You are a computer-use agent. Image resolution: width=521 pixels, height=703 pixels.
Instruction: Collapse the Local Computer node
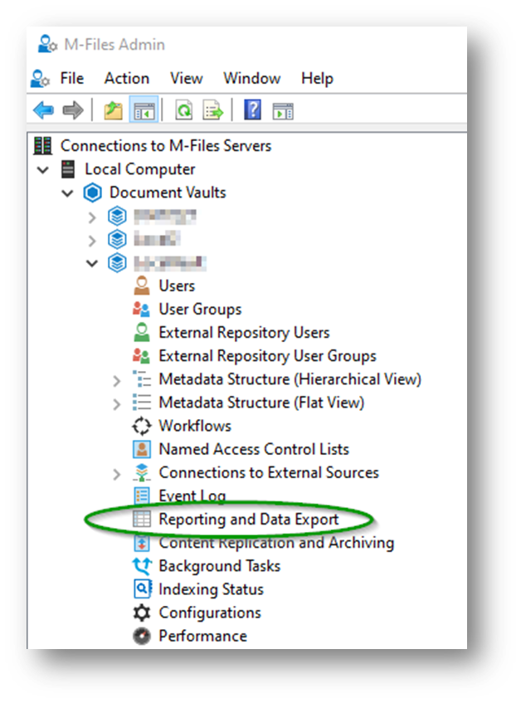(43, 169)
